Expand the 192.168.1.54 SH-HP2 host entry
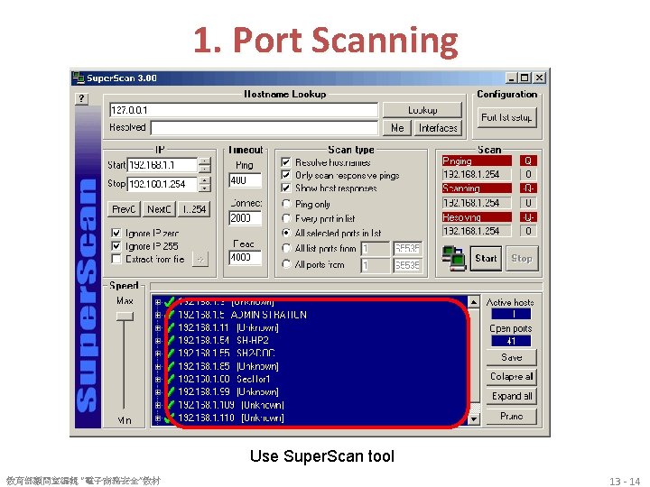This screenshot has width=650, height=487. [158, 340]
